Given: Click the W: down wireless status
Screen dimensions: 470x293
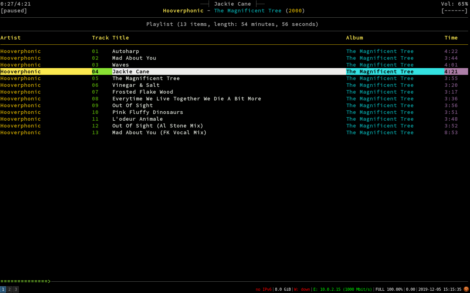Looking at the screenshot, I should coord(302,289).
